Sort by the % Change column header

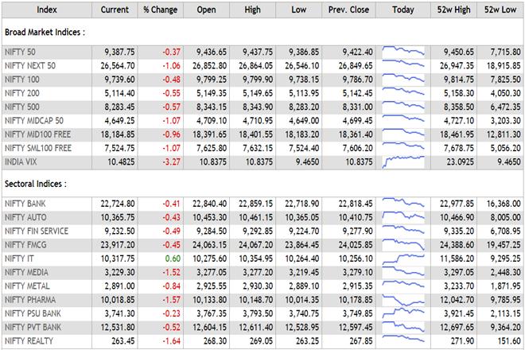157,10
